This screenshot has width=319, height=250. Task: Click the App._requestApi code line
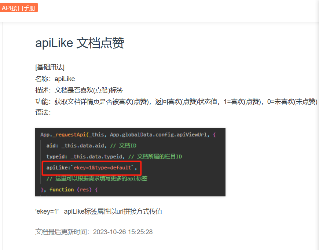click(x=128, y=135)
